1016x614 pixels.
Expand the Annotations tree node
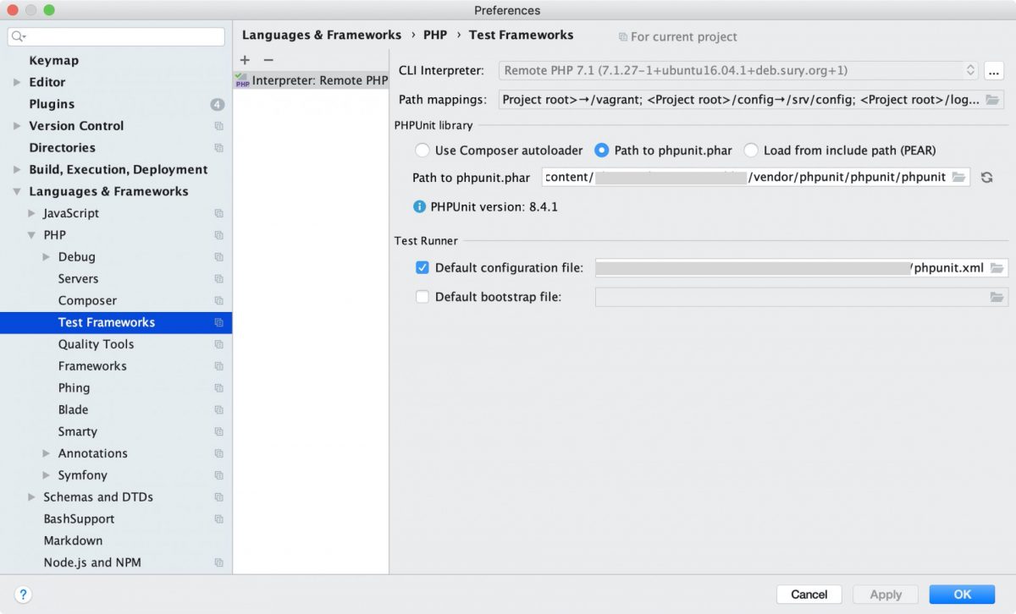(47, 453)
